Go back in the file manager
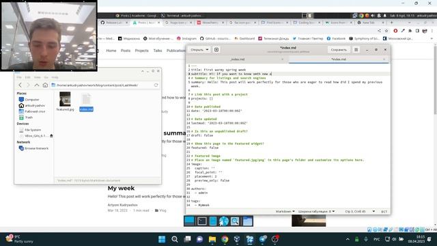The width and height of the screenshot is (437, 246). tap(20, 85)
